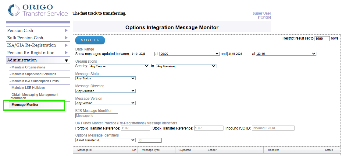Screen dimensions: 342x156
Task: Click the Portfolio Transfer Reference PTR field
Action: 136,128
